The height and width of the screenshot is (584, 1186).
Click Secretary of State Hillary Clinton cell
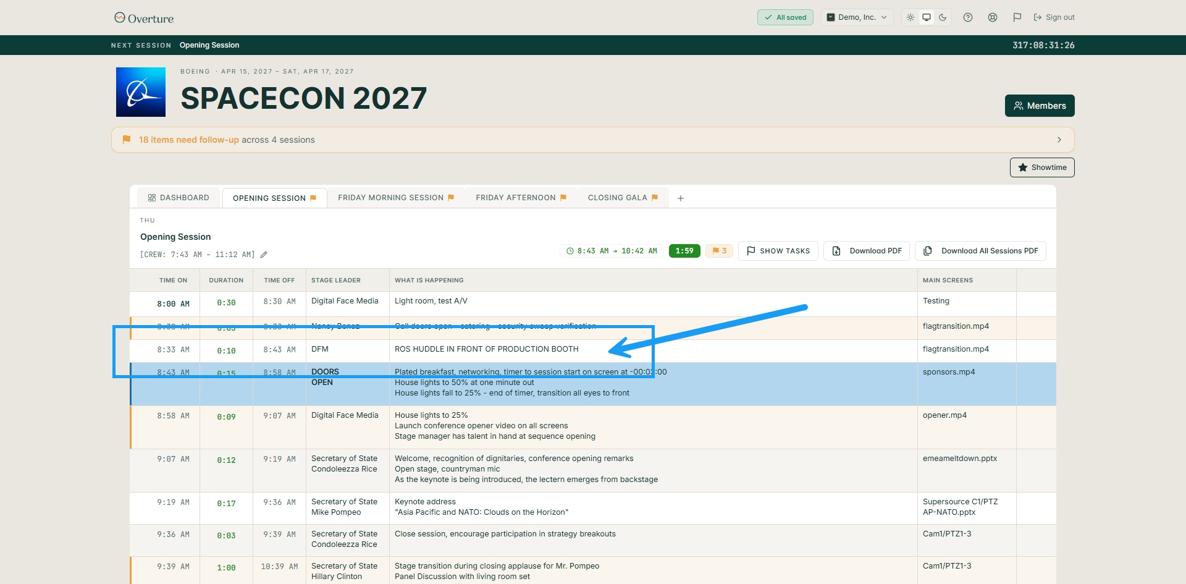[348, 571]
